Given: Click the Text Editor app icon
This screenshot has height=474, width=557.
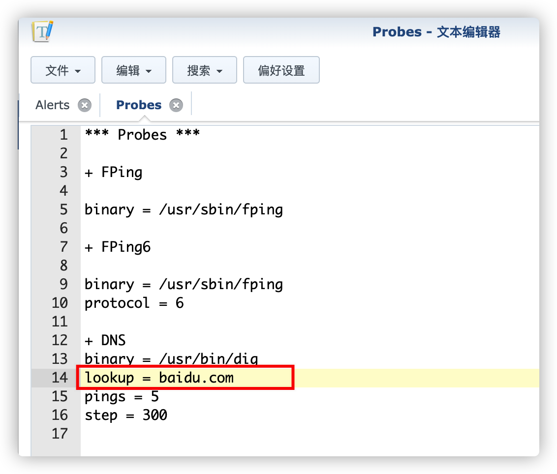Looking at the screenshot, I should pos(42,32).
